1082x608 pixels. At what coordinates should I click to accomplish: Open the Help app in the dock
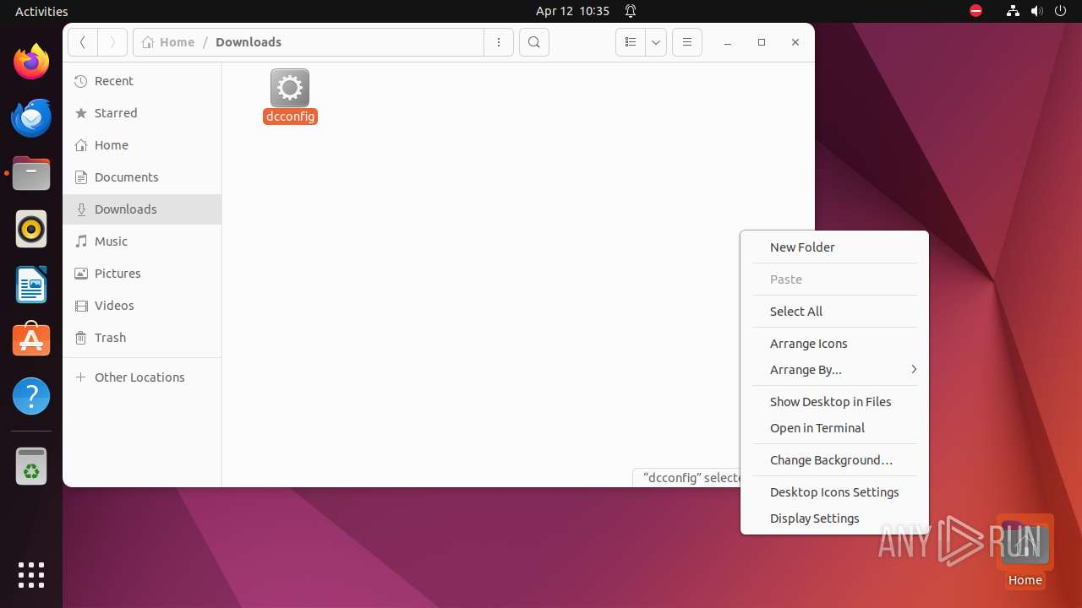pos(31,396)
